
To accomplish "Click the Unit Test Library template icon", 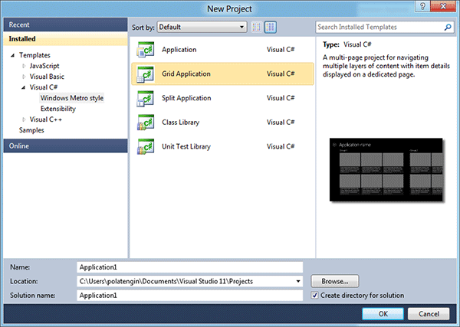I will coord(146,146).
